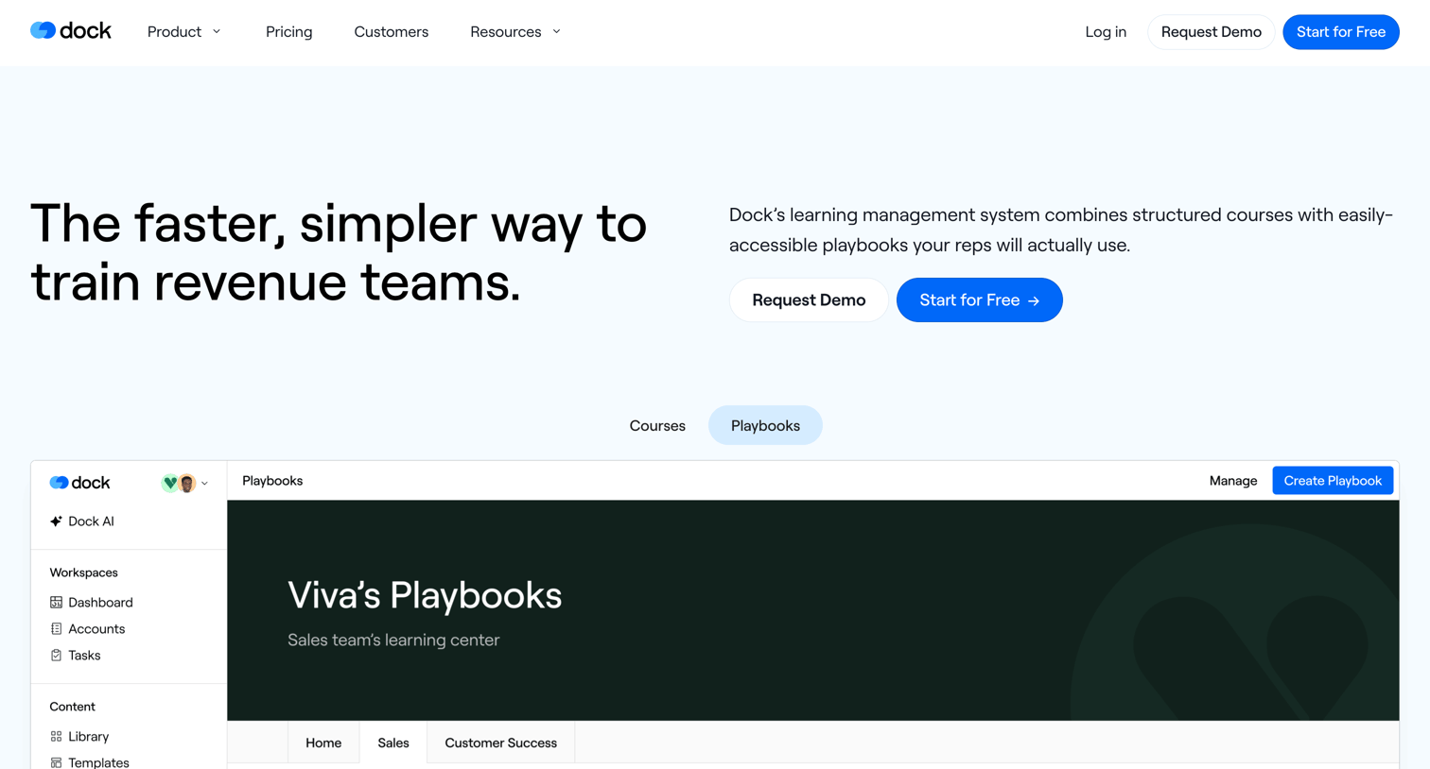Click Manage in the Playbooks header
Image resolution: width=1430 pixels, height=769 pixels.
tap(1233, 481)
